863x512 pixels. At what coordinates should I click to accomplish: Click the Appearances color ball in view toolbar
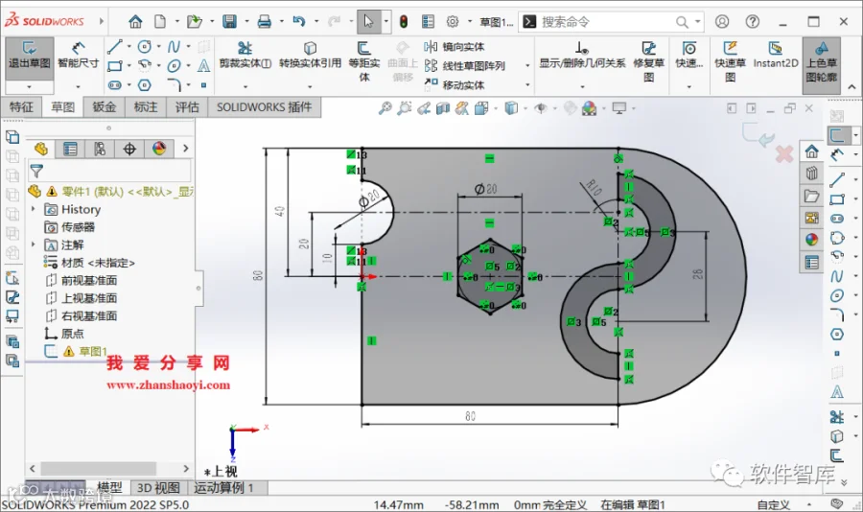[589, 108]
